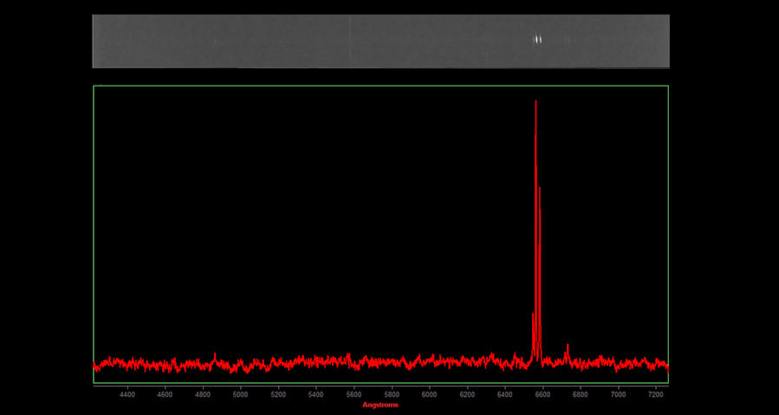Click the "Angstroms" x-axis label
Viewport: 779px width, 415px height.
pos(380,405)
